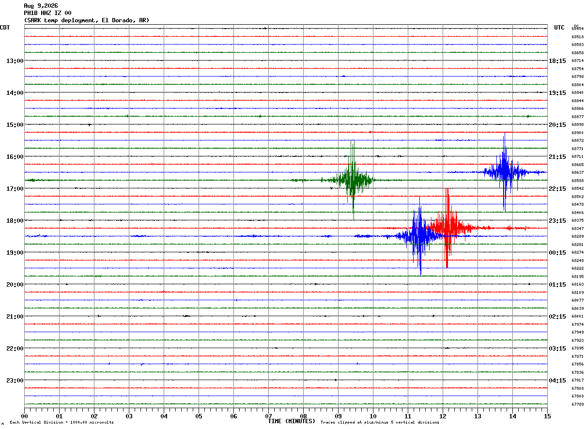586x429 pixels.
Task: Select minute axis tick label '05'
Action: [x=199, y=416]
